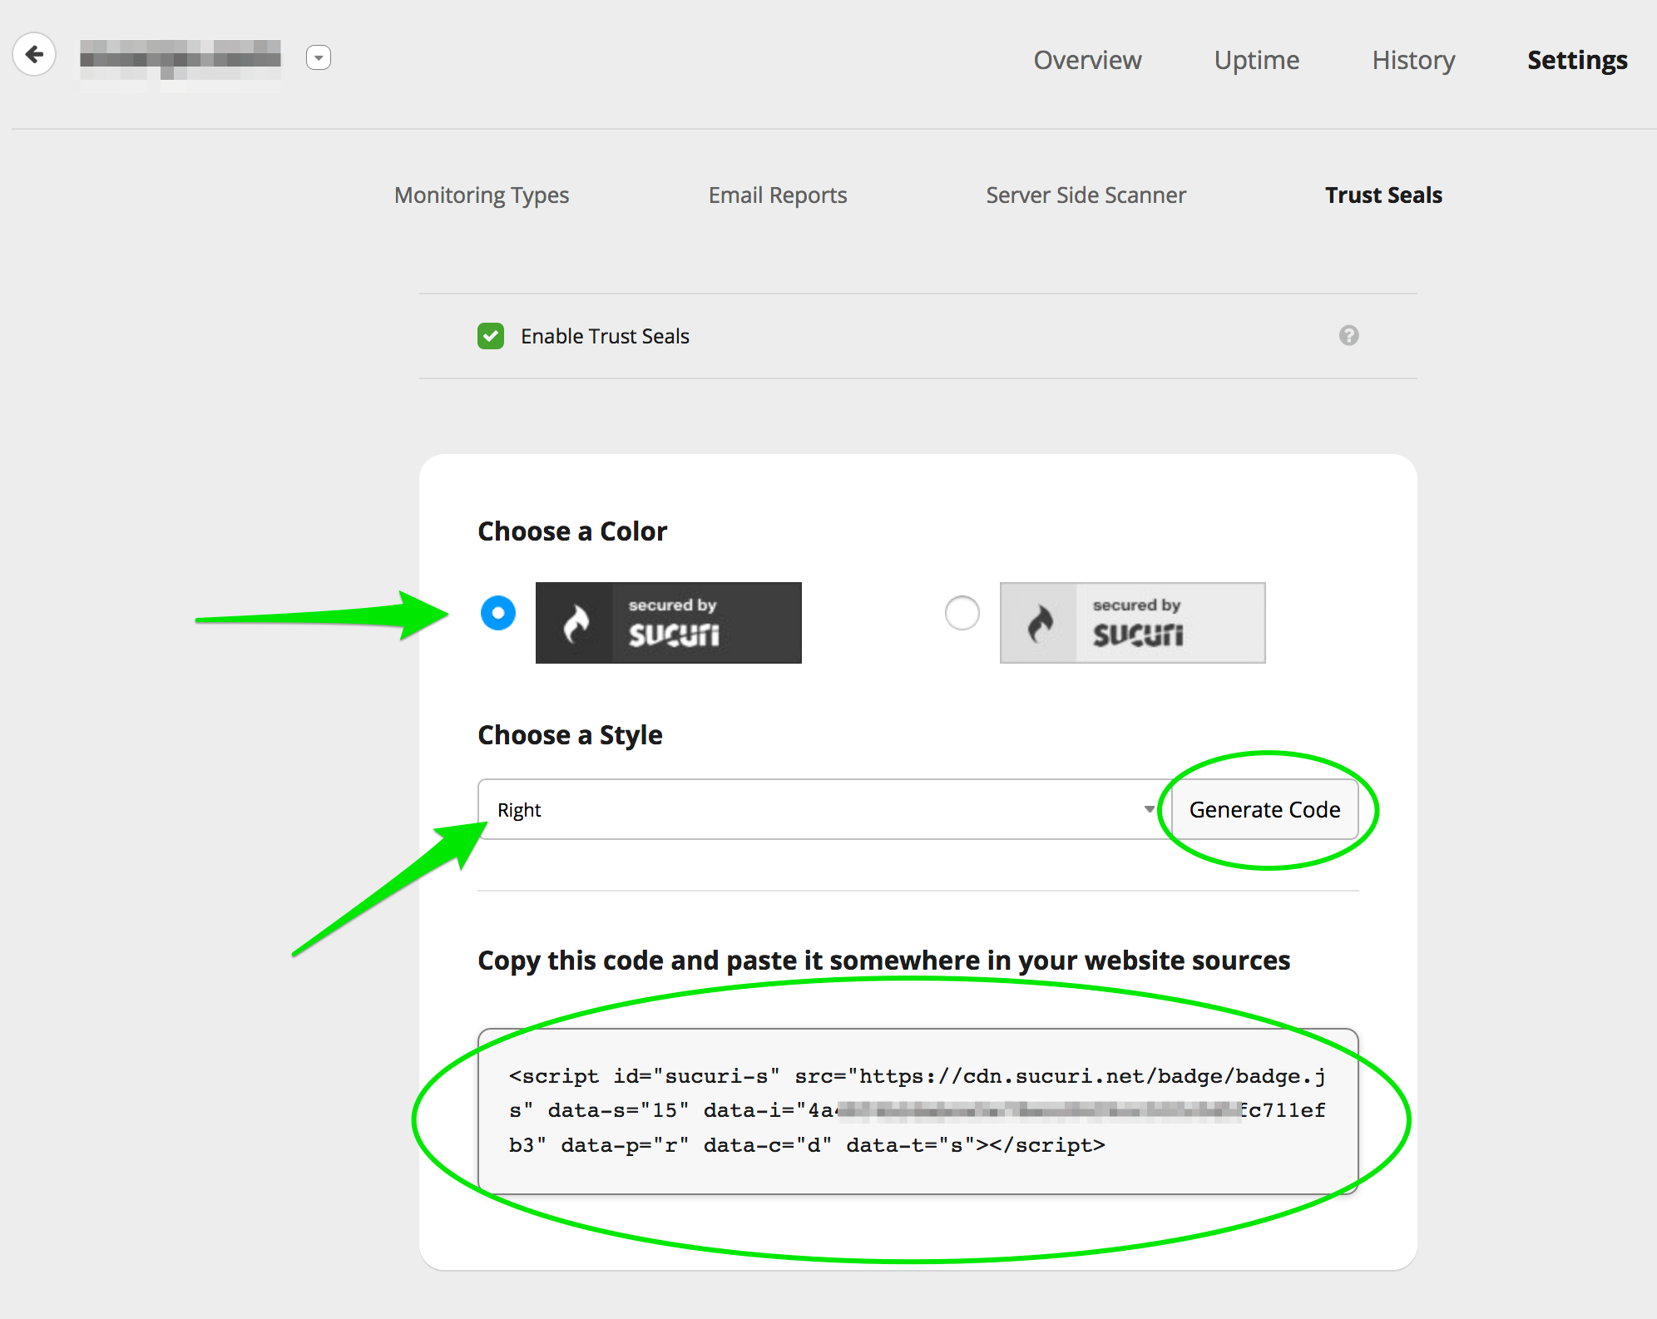Viewport: 1657px width, 1319px height.
Task: Click the dark Sucuri badge preview
Action: pos(669,623)
